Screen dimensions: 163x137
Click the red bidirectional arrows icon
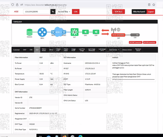tap(105, 32)
